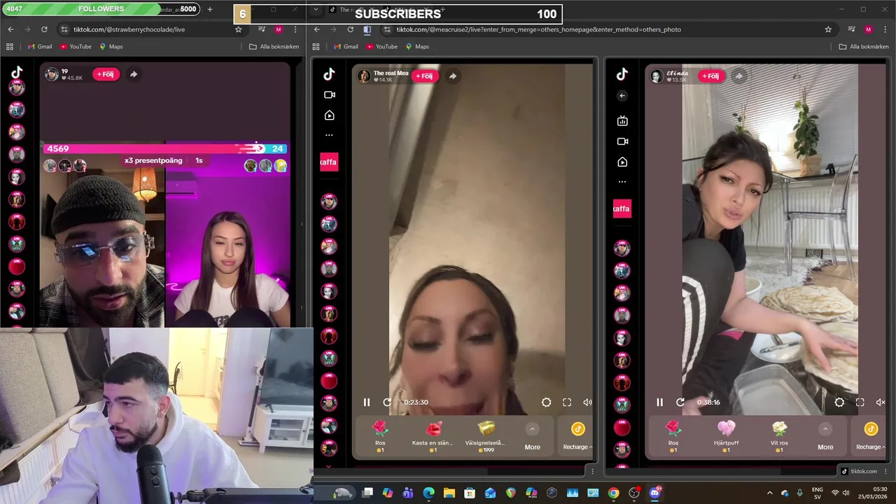Open Gmail bookmark in left window

click(39, 46)
